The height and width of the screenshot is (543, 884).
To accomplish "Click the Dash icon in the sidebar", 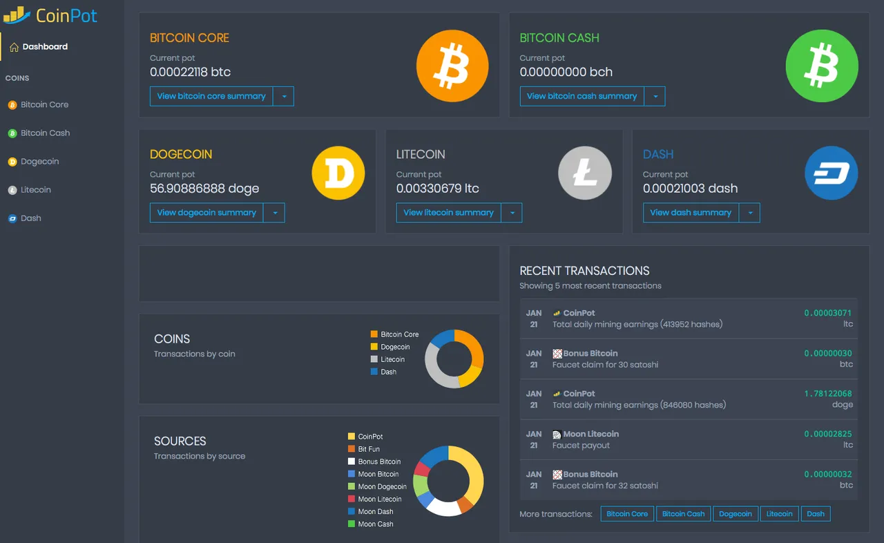I will tap(12, 218).
